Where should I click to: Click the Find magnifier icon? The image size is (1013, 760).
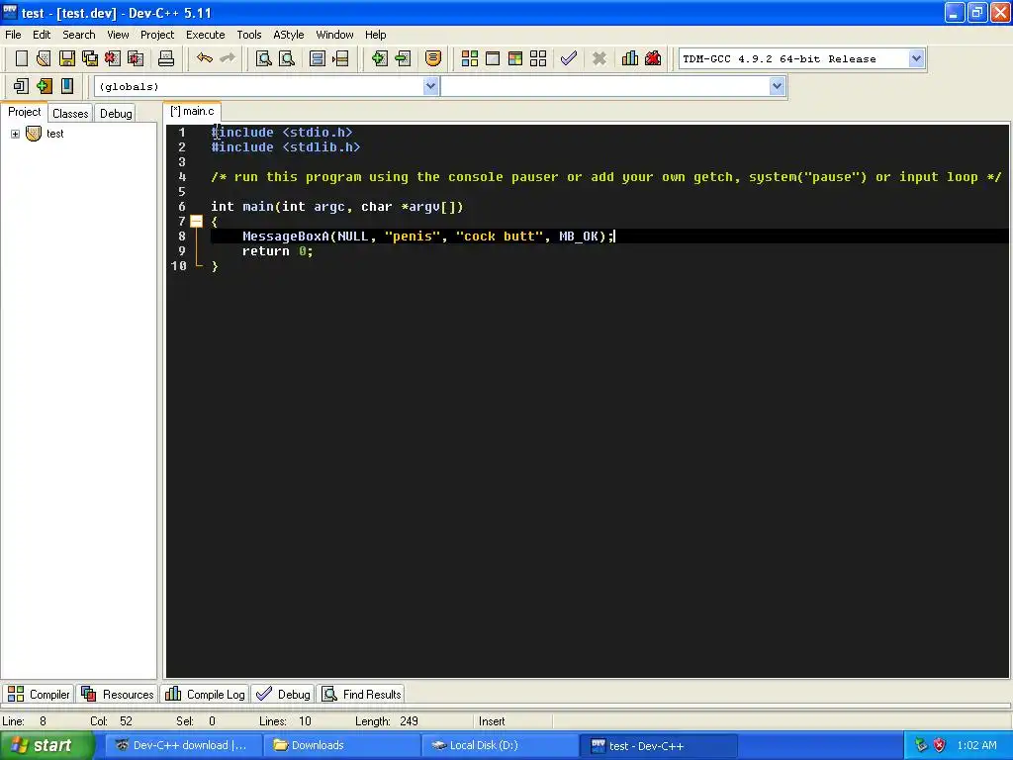[263, 58]
